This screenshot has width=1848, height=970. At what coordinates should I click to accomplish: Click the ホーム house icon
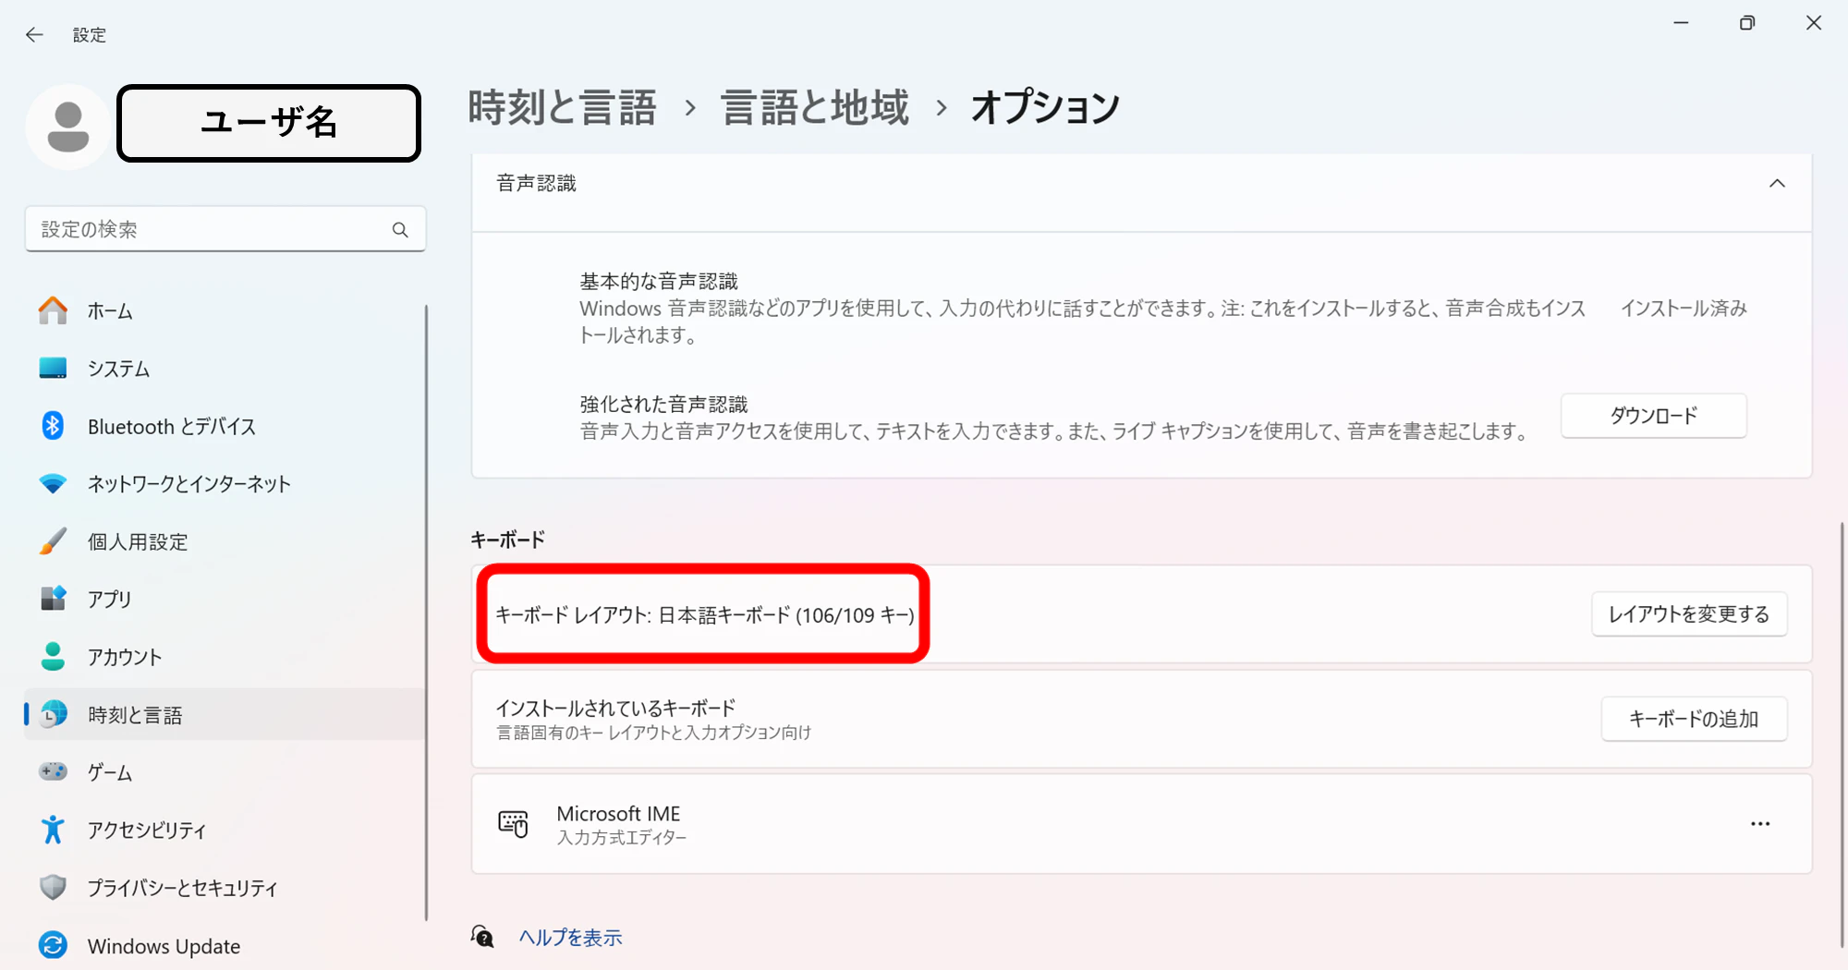[53, 310]
